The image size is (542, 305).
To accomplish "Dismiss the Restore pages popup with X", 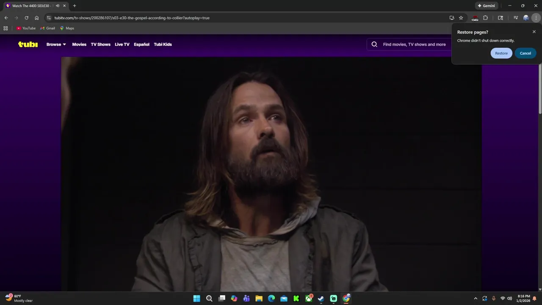I will pyautogui.click(x=534, y=32).
